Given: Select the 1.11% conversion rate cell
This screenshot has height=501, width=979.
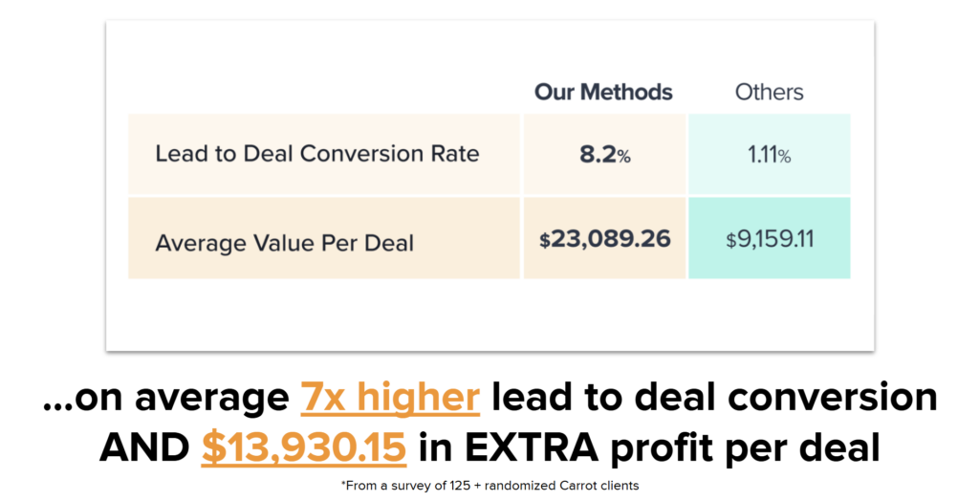Looking at the screenshot, I should click(770, 154).
